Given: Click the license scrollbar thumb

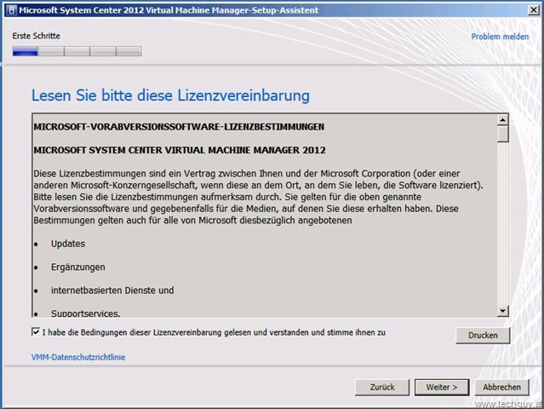Looking at the screenshot, I should tap(503, 134).
